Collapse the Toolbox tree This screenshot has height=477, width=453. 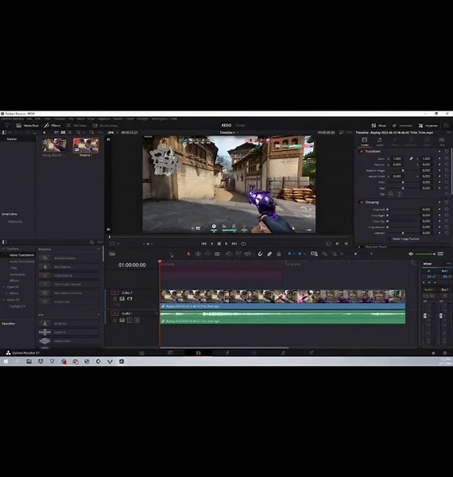tap(3, 249)
